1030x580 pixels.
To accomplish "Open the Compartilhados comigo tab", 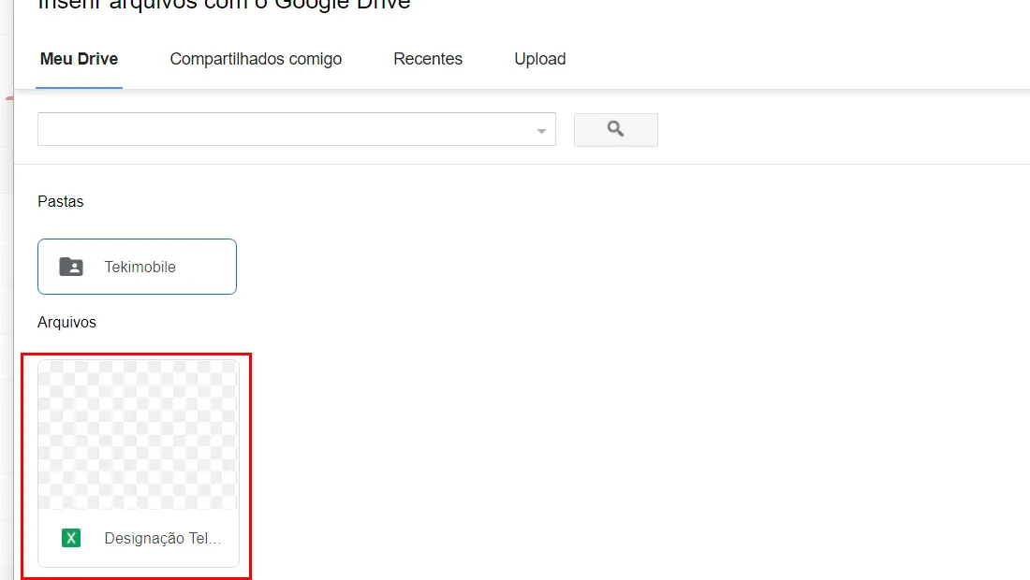I will tap(256, 59).
